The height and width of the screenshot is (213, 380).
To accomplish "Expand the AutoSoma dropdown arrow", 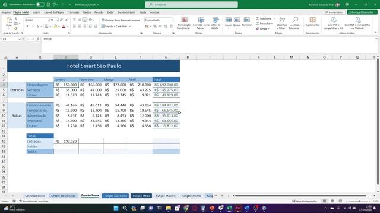I will coord(274,18).
